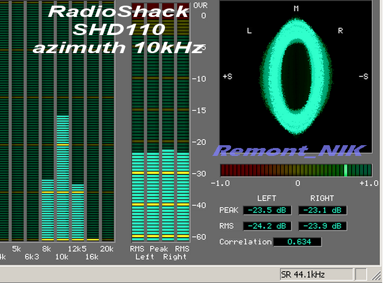The height and width of the screenshot is (283, 383).
Task: Click the right RMS value field
Action: (x=322, y=226)
